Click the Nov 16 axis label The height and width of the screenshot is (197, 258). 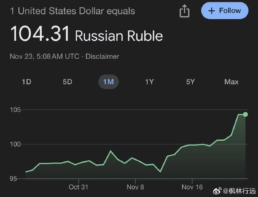[x=192, y=187]
